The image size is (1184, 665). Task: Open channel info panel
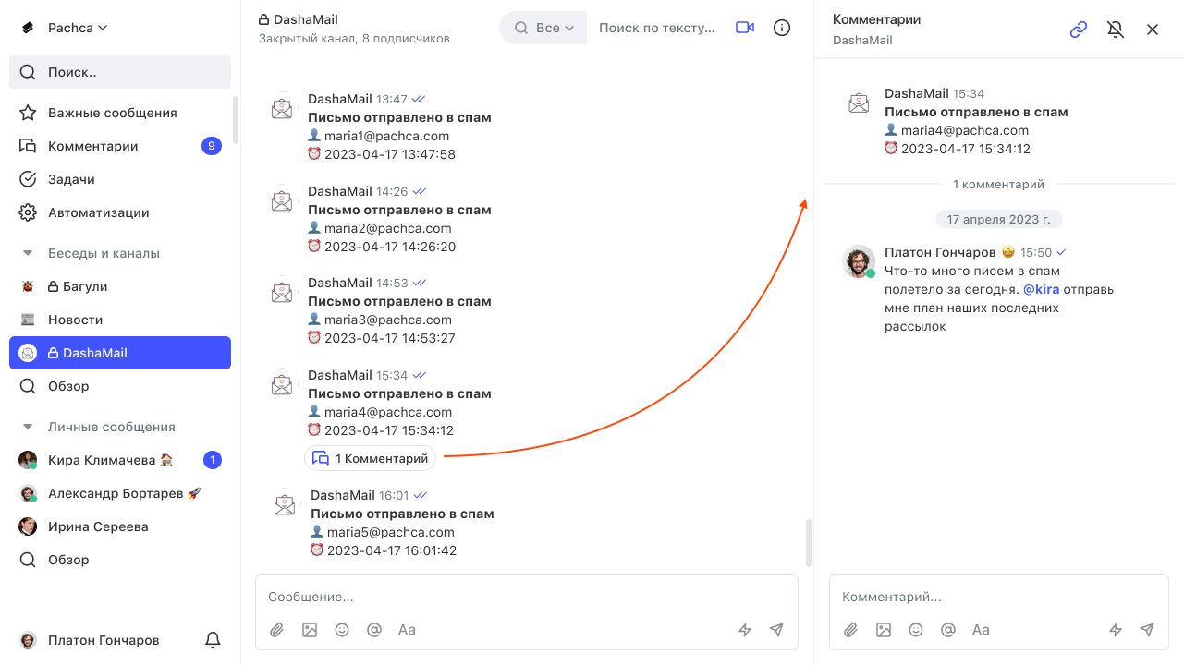pyautogui.click(x=782, y=28)
